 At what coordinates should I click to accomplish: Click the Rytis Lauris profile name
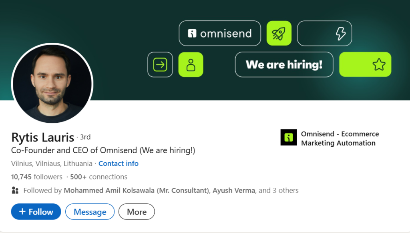click(43, 137)
